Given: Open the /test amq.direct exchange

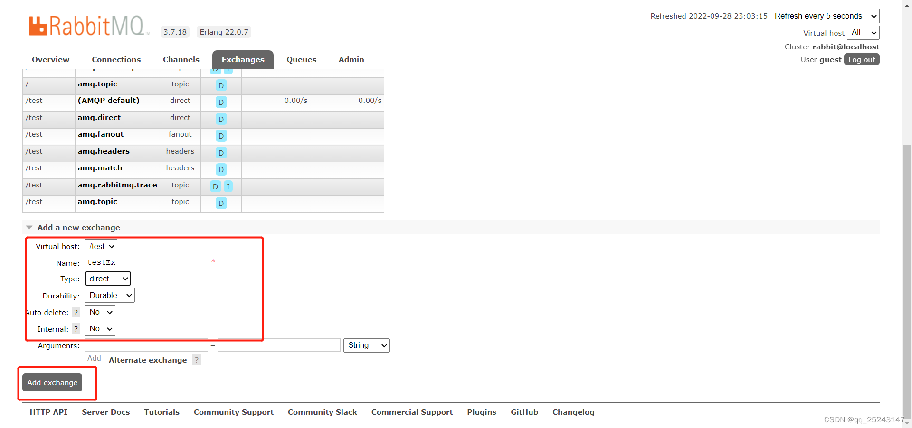Looking at the screenshot, I should coord(99,118).
